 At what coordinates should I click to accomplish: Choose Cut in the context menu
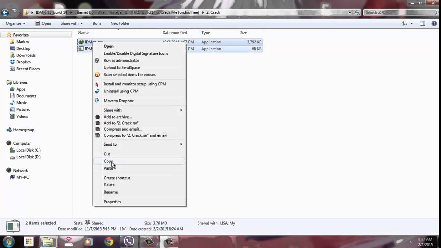139,154
